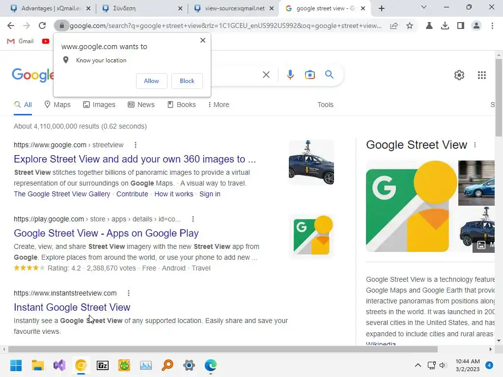Open Google Street View Apps on Play
This screenshot has width=503, height=377.
106,233
